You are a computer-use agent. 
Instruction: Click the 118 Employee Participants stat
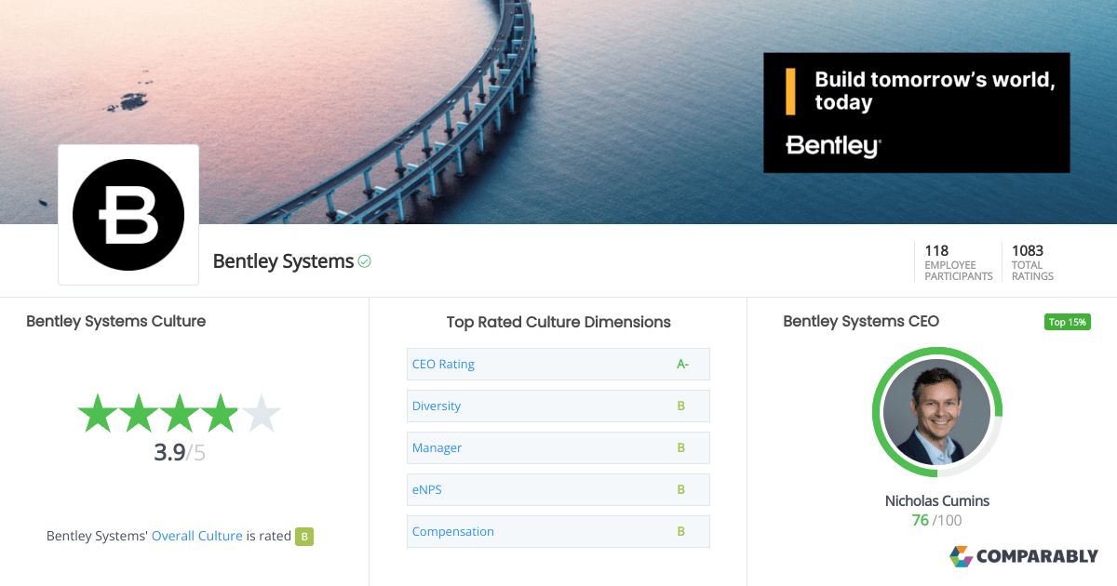tap(957, 261)
